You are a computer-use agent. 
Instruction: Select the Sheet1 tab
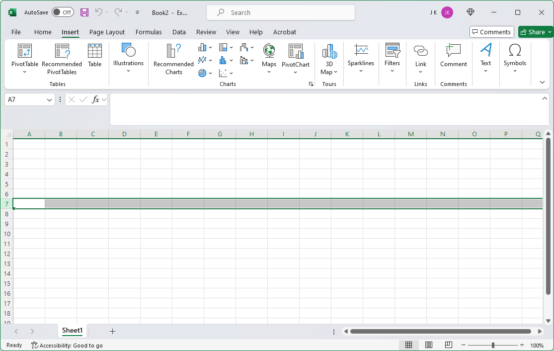[72, 331]
